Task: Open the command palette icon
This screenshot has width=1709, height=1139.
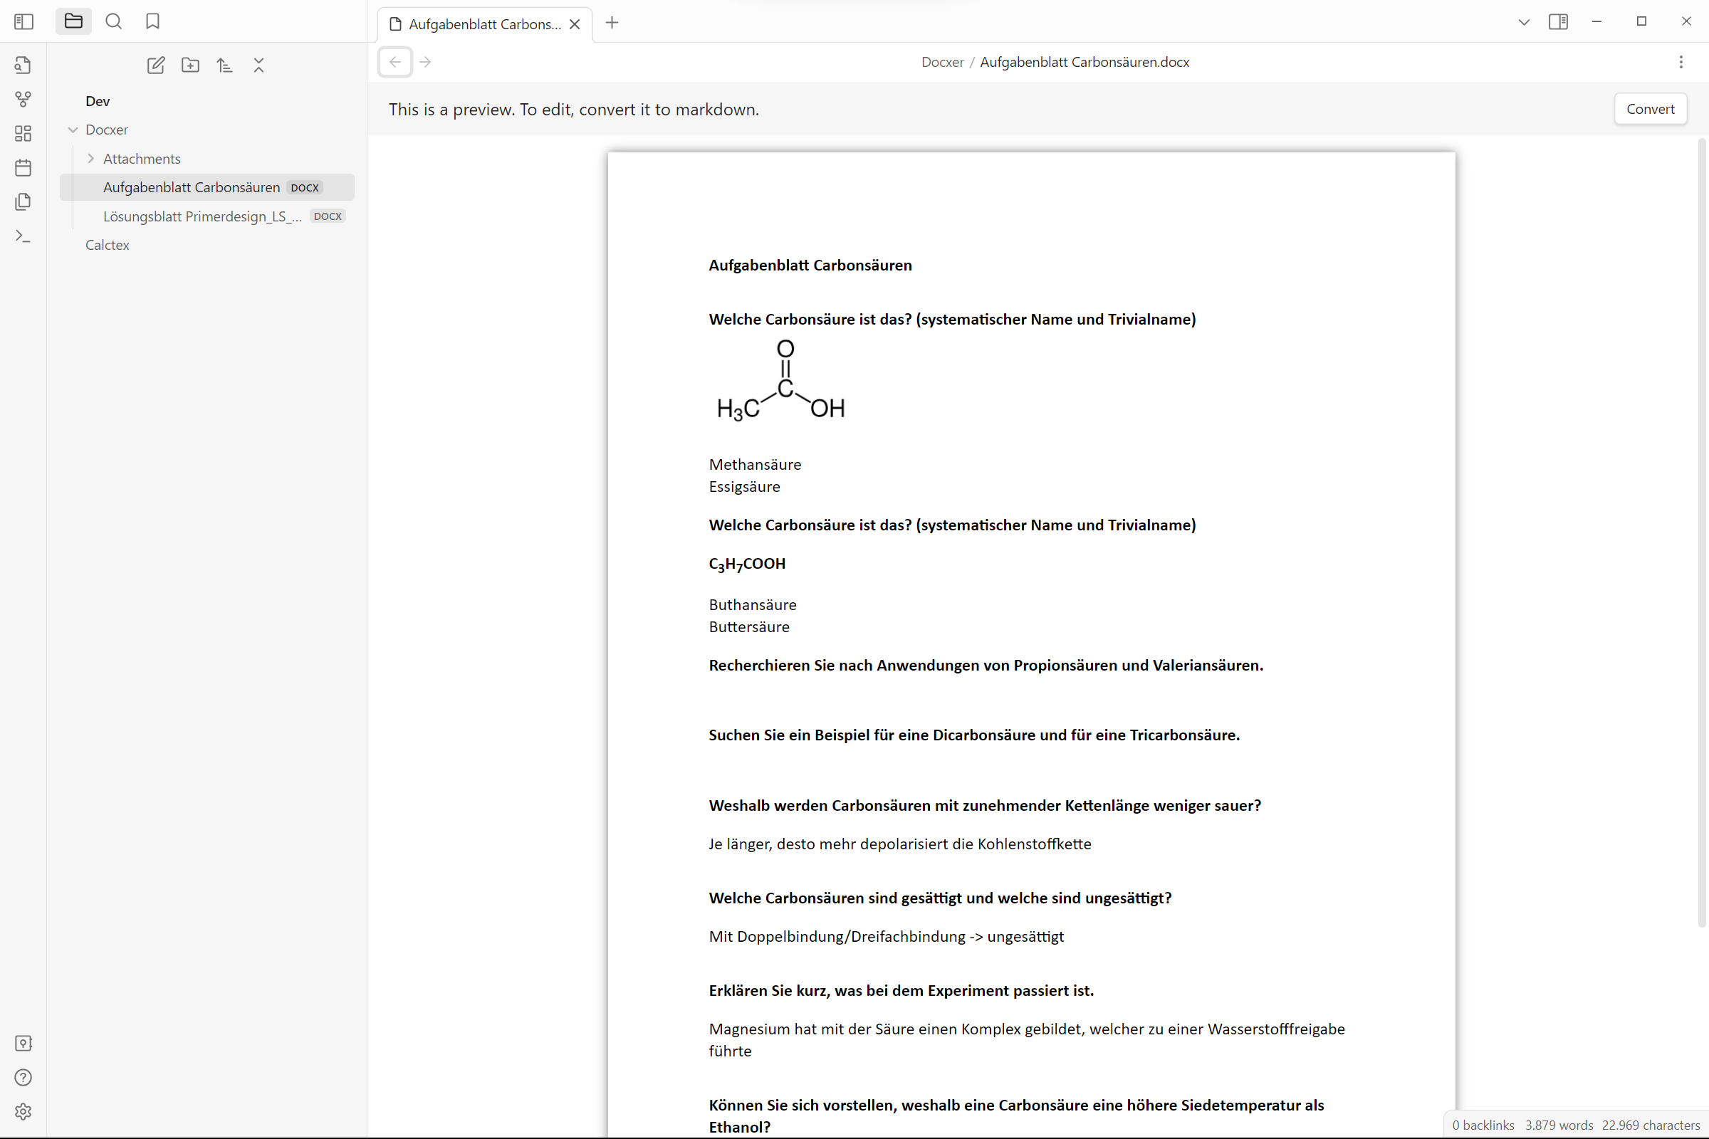Action: click(23, 236)
